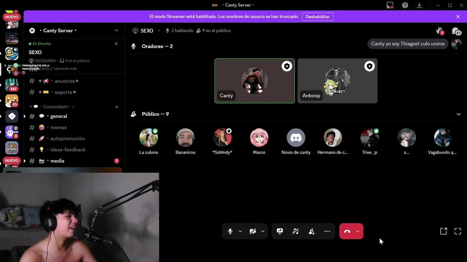Screen dimensions: 467x262
Task: Mute the microphone in call controls
Action: tap(230, 231)
